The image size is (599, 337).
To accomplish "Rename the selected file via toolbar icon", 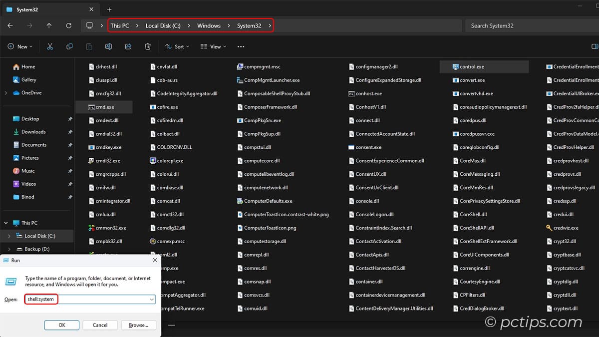I will click(x=109, y=46).
